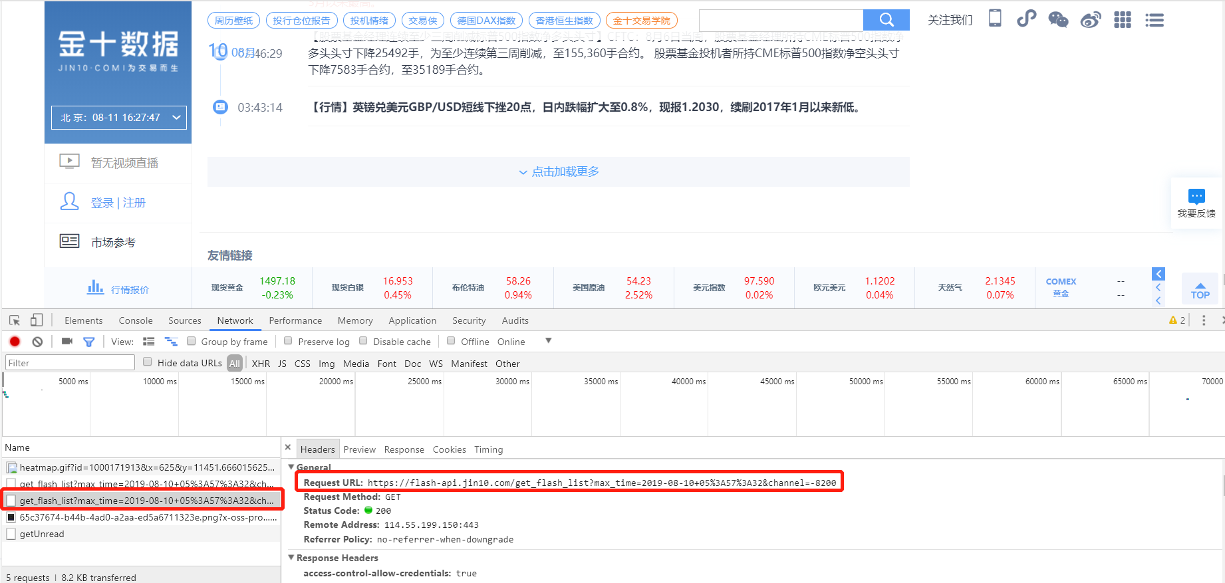1225x583 pixels.
Task: Close the request details pane
Action: (x=288, y=447)
